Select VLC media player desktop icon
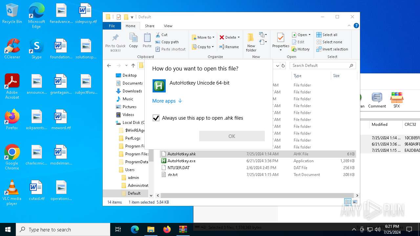Image resolution: width=420 pixels, height=236 pixels. [12, 193]
